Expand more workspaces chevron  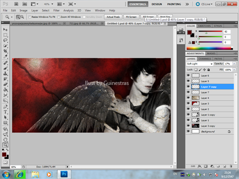[x=187, y=4]
